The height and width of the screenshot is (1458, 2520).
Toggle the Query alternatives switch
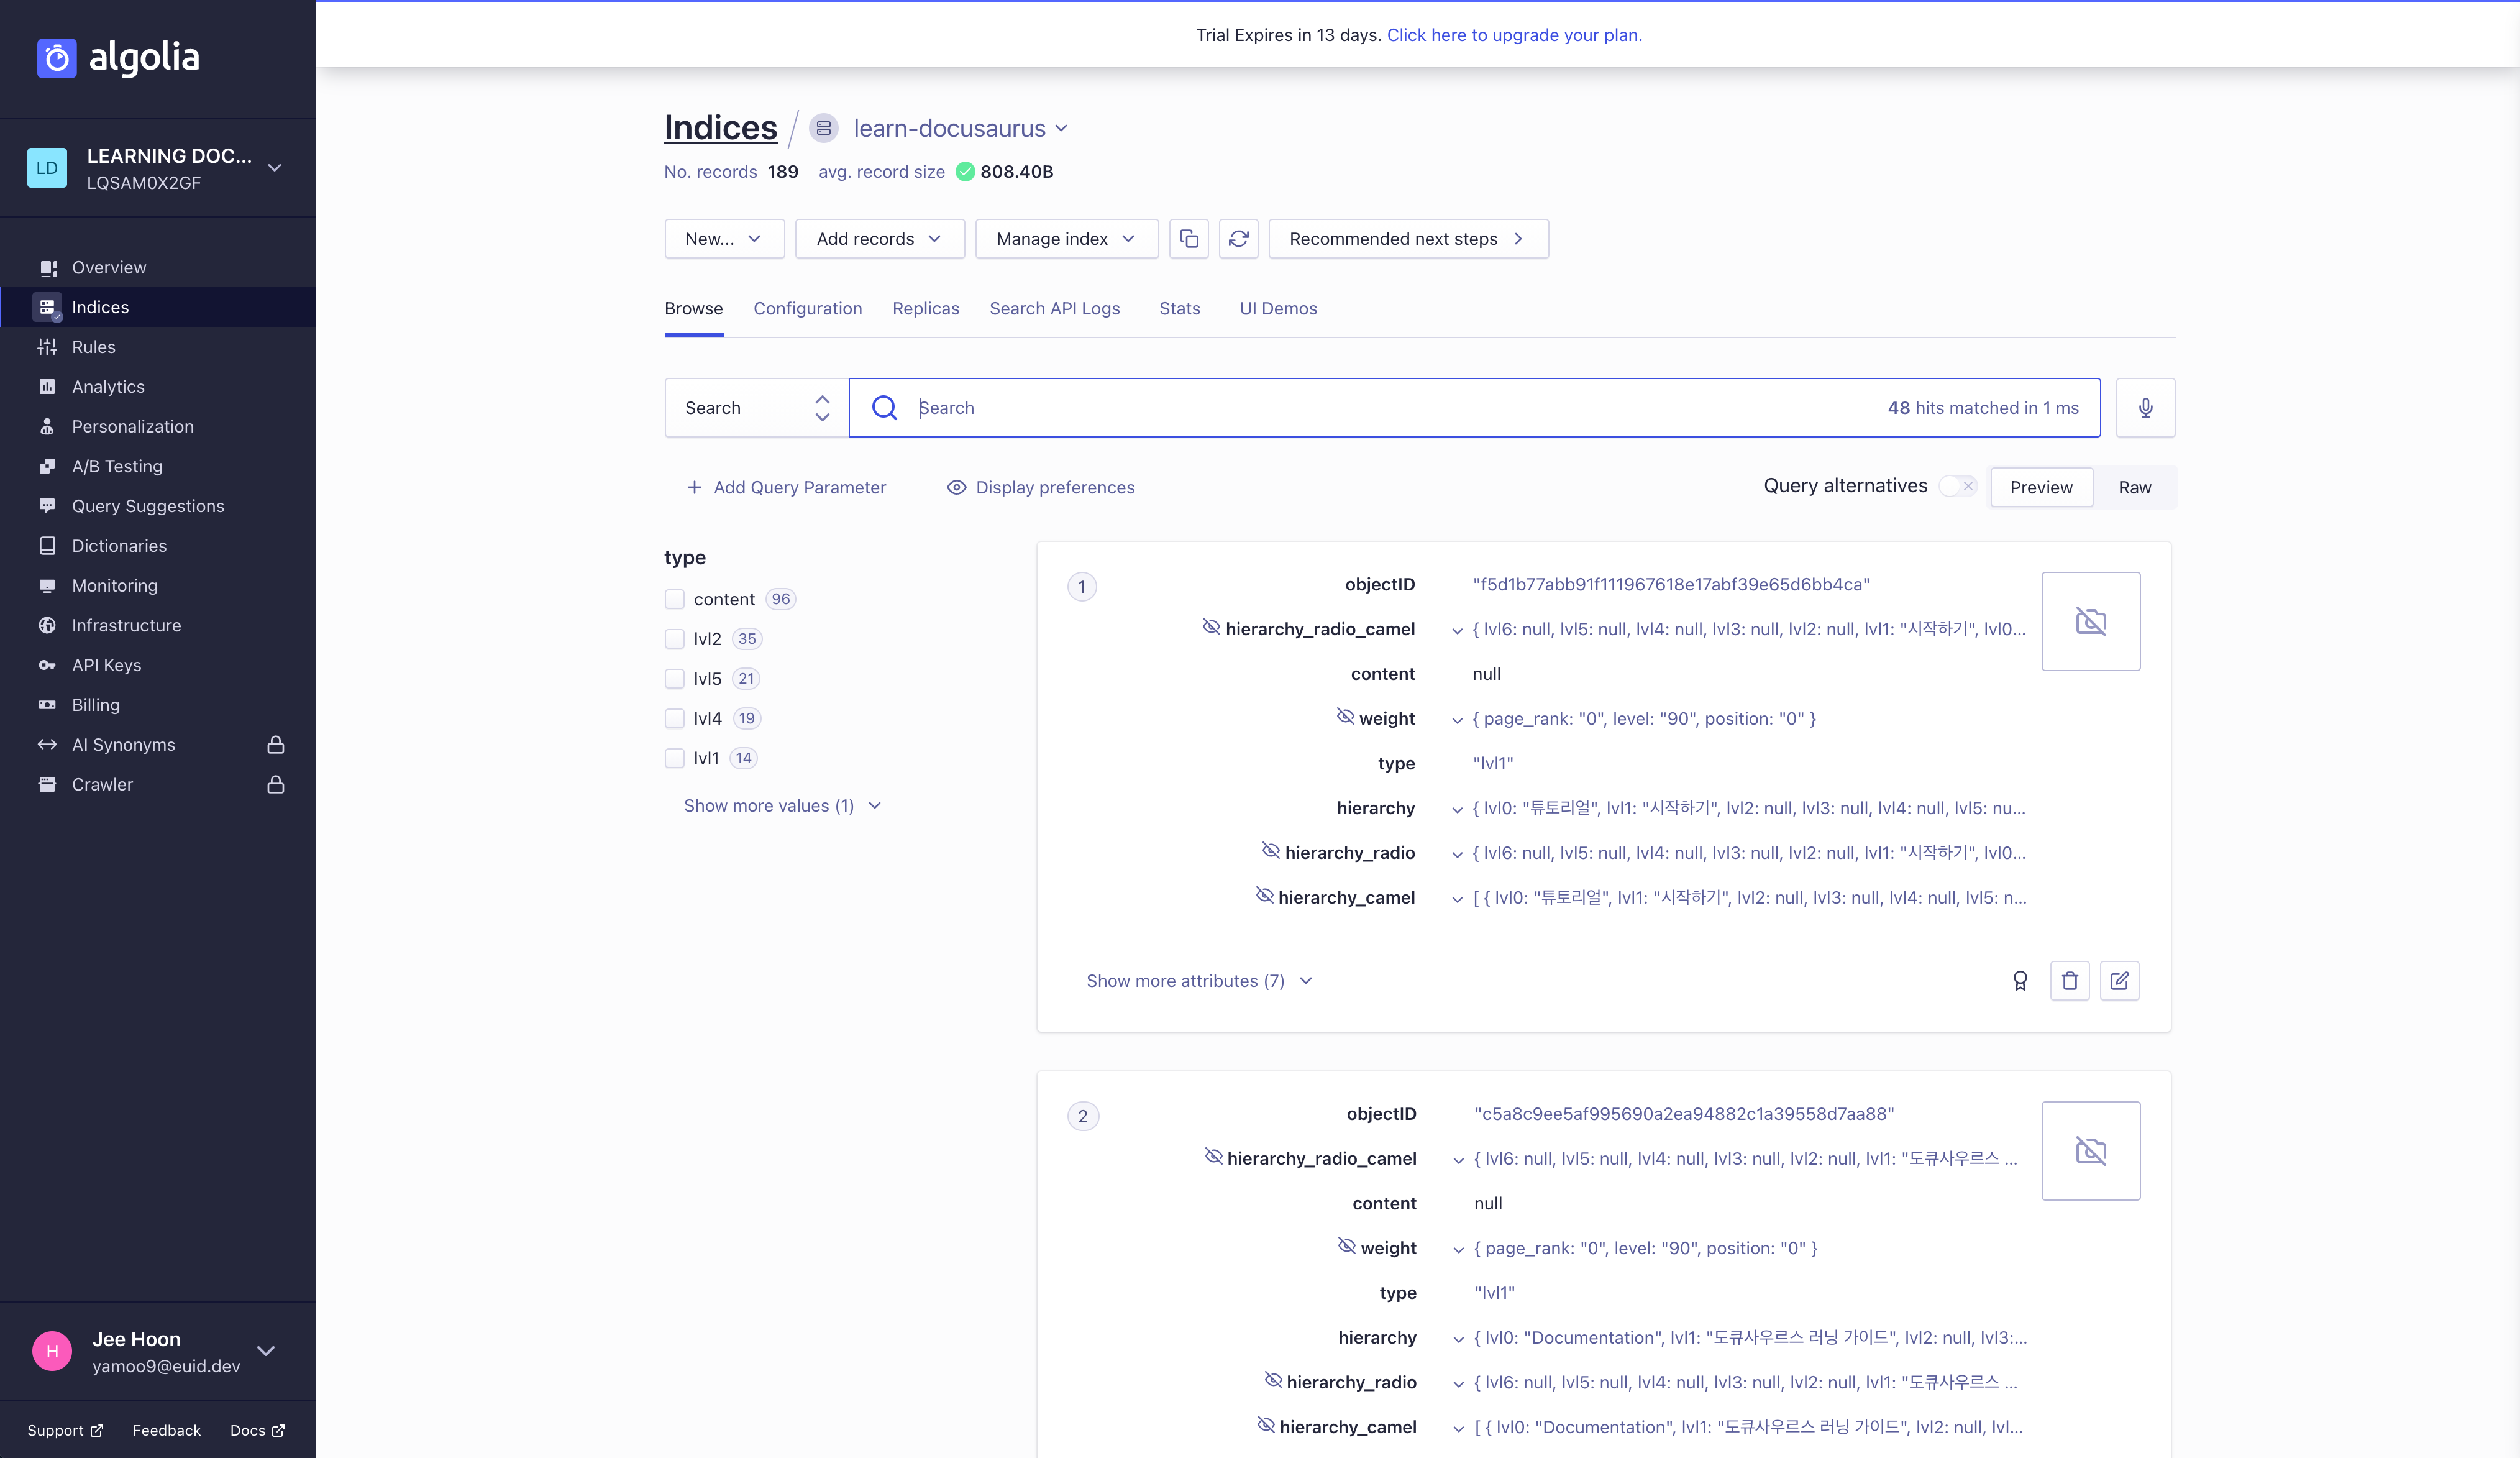pos(1957,486)
